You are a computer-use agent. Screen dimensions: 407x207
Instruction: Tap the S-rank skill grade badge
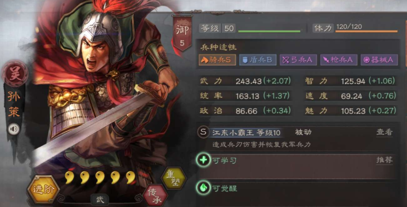pyautogui.click(x=203, y=132)
